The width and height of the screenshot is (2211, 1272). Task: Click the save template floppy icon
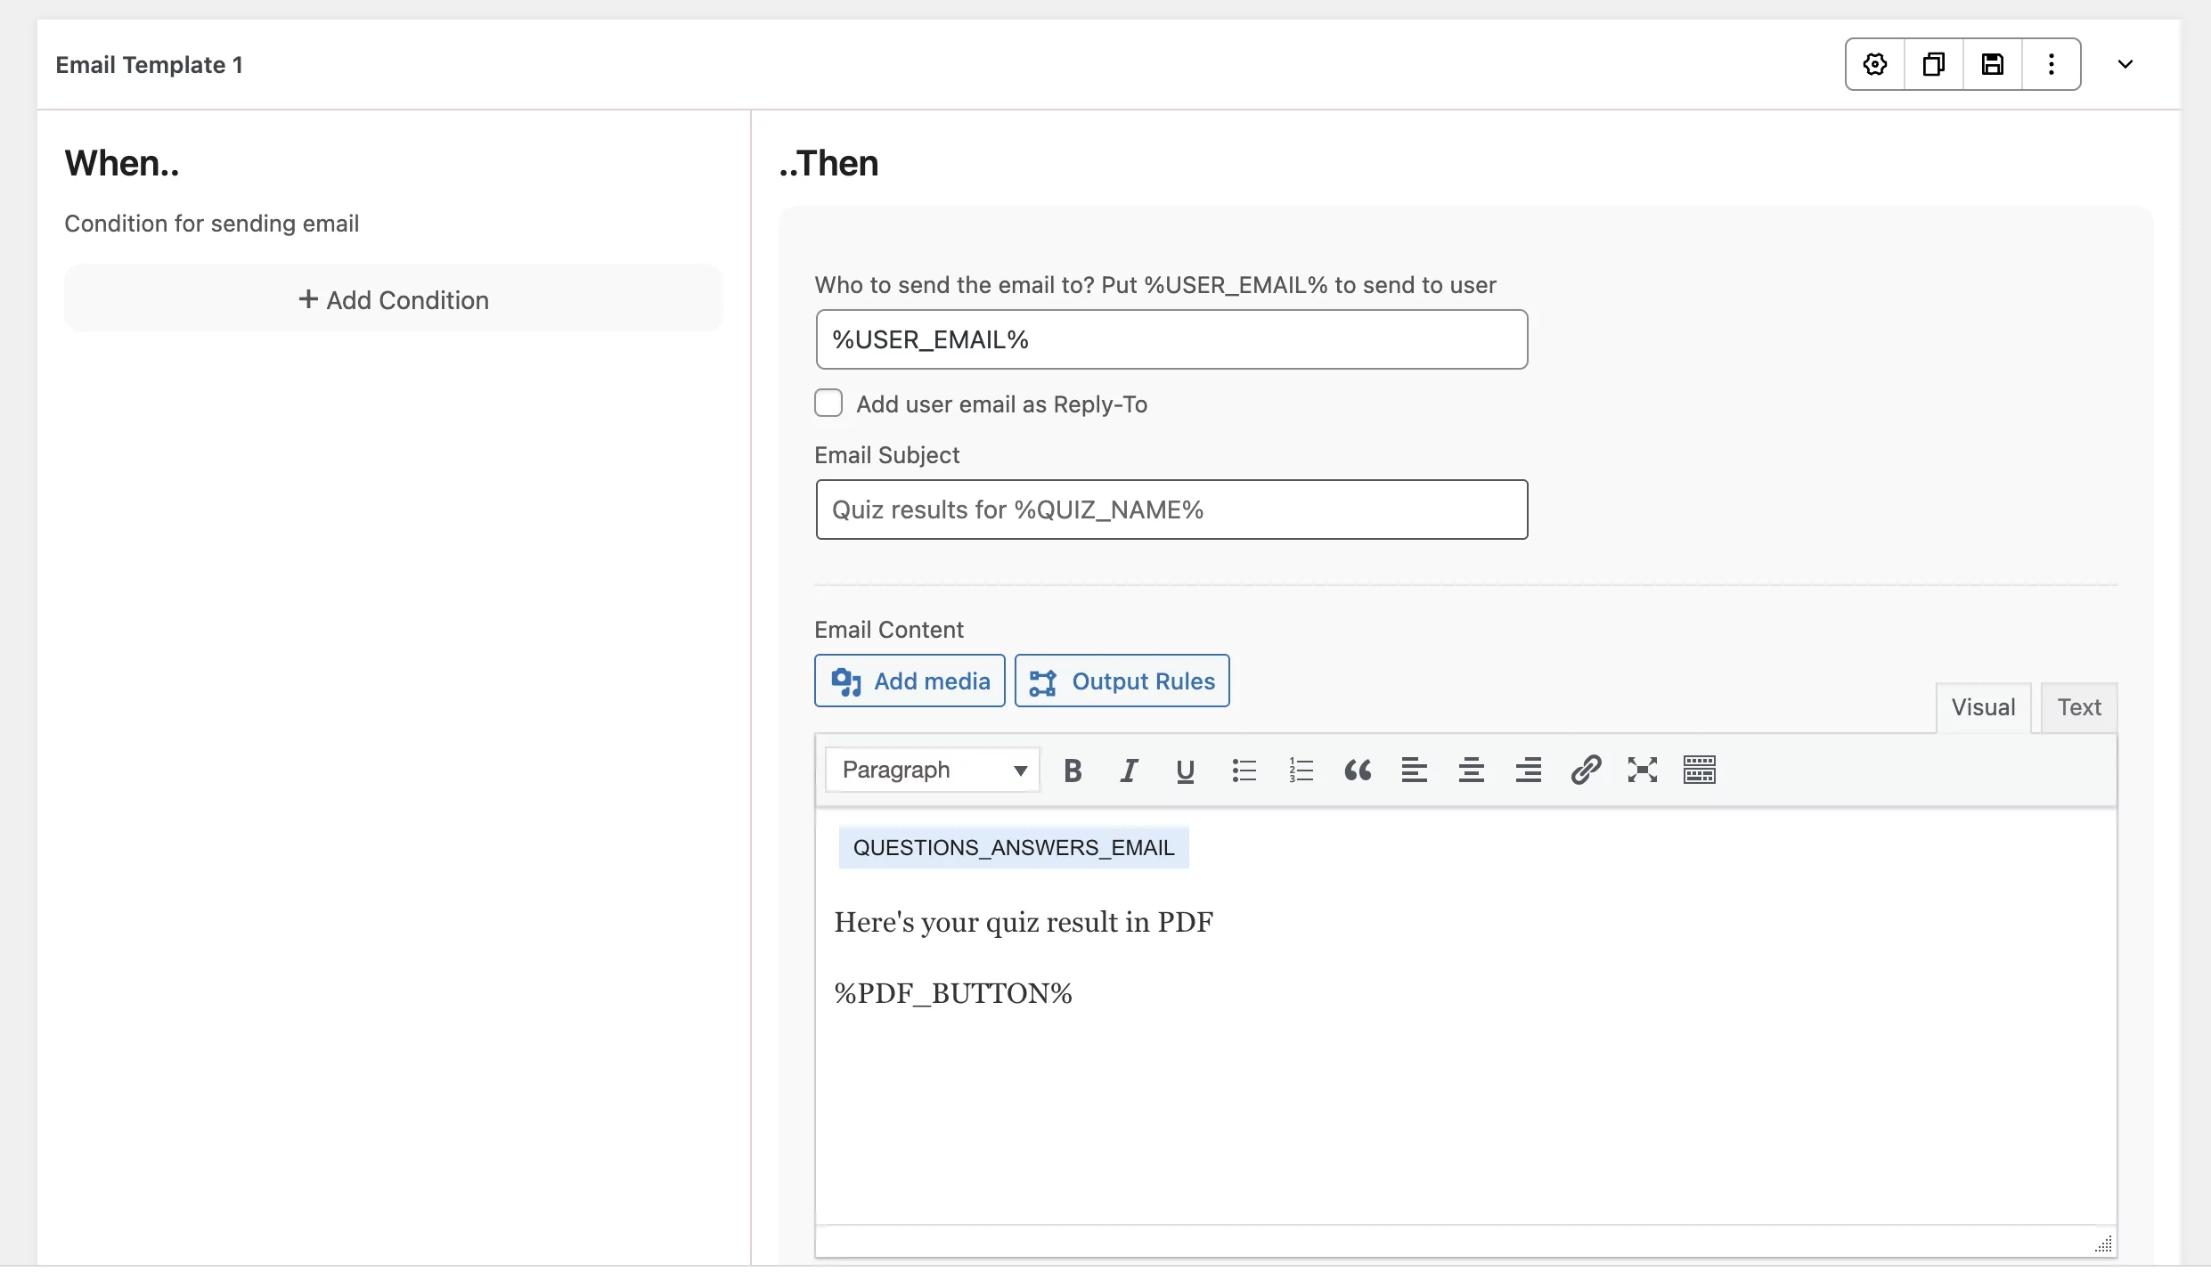(1993, 64)
